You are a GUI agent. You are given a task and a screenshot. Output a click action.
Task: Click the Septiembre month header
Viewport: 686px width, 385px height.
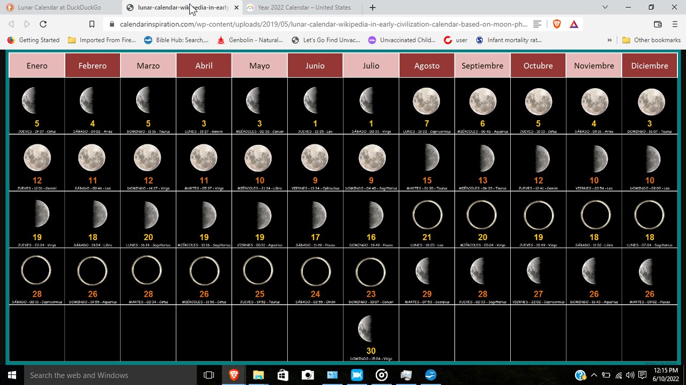pos(483,65)
